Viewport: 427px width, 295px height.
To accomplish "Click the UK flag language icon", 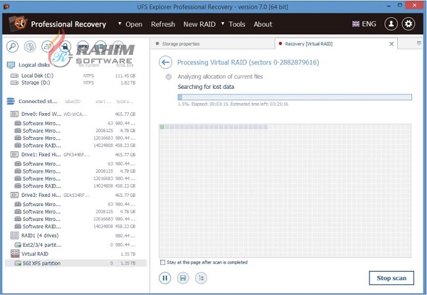I will (x=356, y=24).
